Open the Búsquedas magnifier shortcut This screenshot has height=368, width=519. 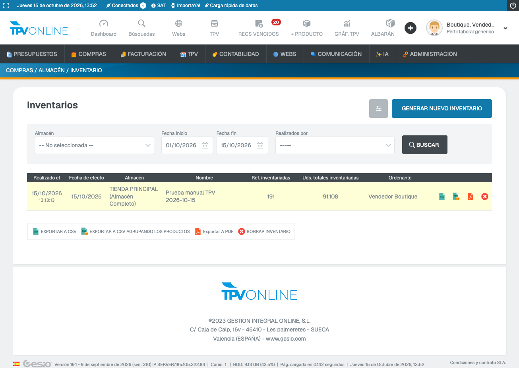141,23
